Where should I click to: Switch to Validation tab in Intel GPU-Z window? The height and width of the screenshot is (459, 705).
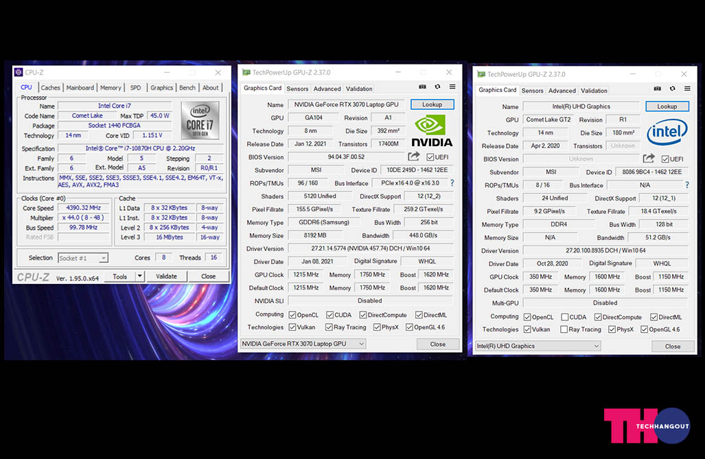tap(594, 91)
